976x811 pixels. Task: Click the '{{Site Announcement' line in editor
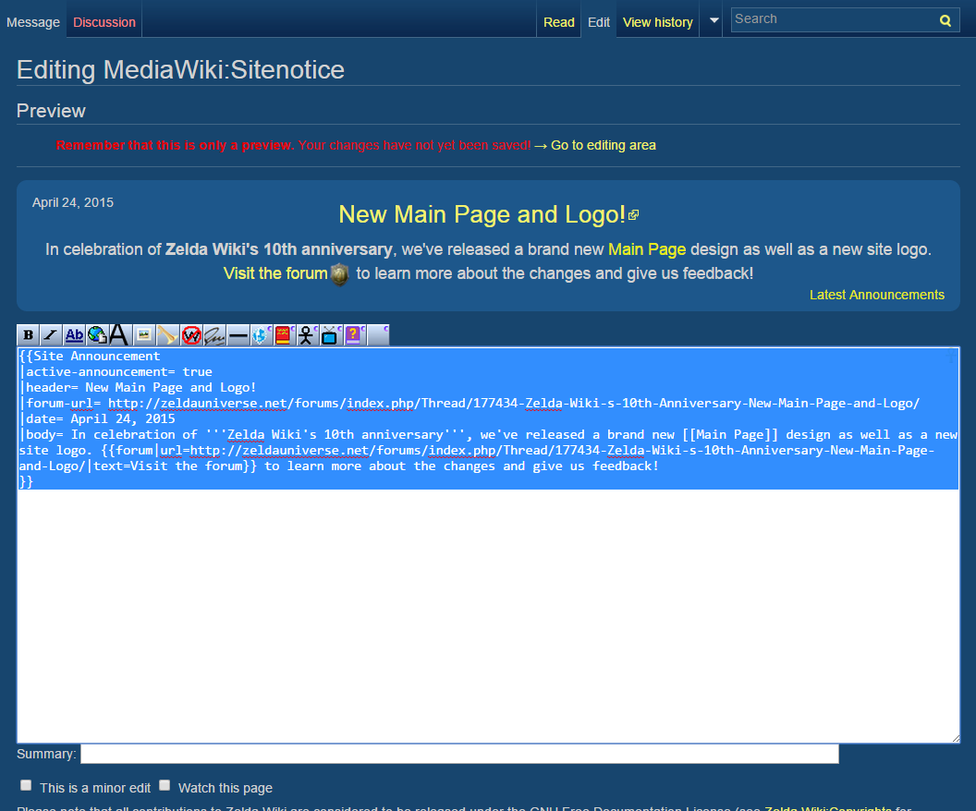[90, 357]
